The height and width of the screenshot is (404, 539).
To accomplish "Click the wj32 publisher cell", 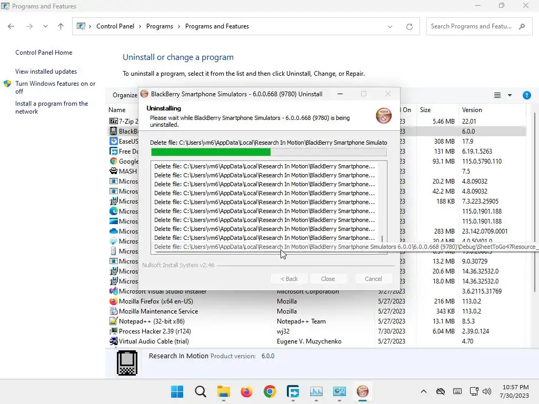I will pos(283,331).
